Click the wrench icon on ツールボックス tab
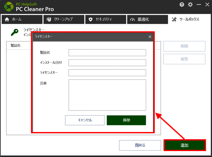Viewport: 212px width, 157px height. click(x=174, y=19)
